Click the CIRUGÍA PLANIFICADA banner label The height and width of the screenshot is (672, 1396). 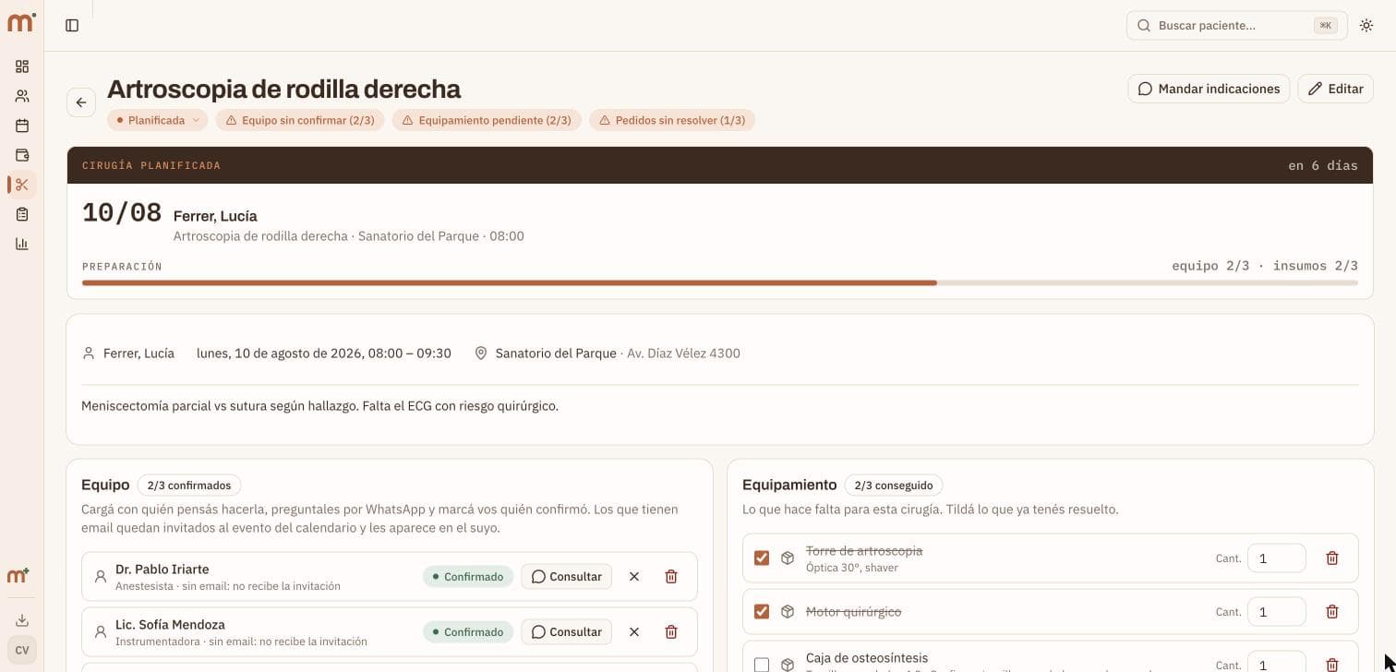pyautogui.click(x=151, y=166)
